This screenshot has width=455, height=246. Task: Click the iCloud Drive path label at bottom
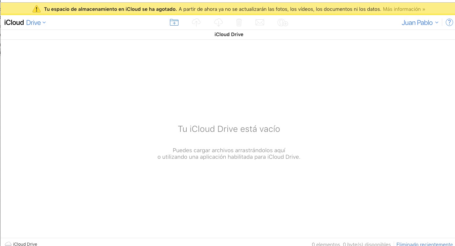pyautogui.click(x=25, y=244)
